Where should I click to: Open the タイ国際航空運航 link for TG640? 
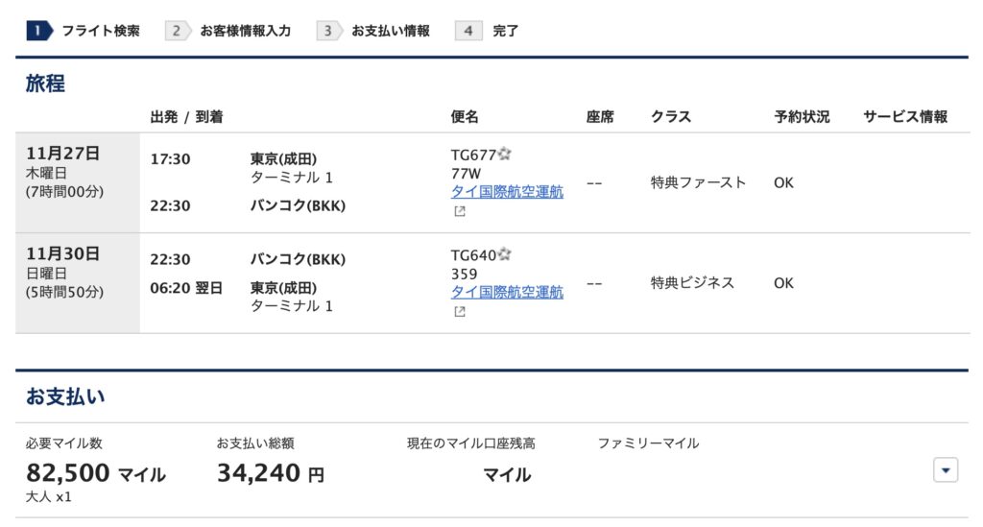[x=507, y=293]
